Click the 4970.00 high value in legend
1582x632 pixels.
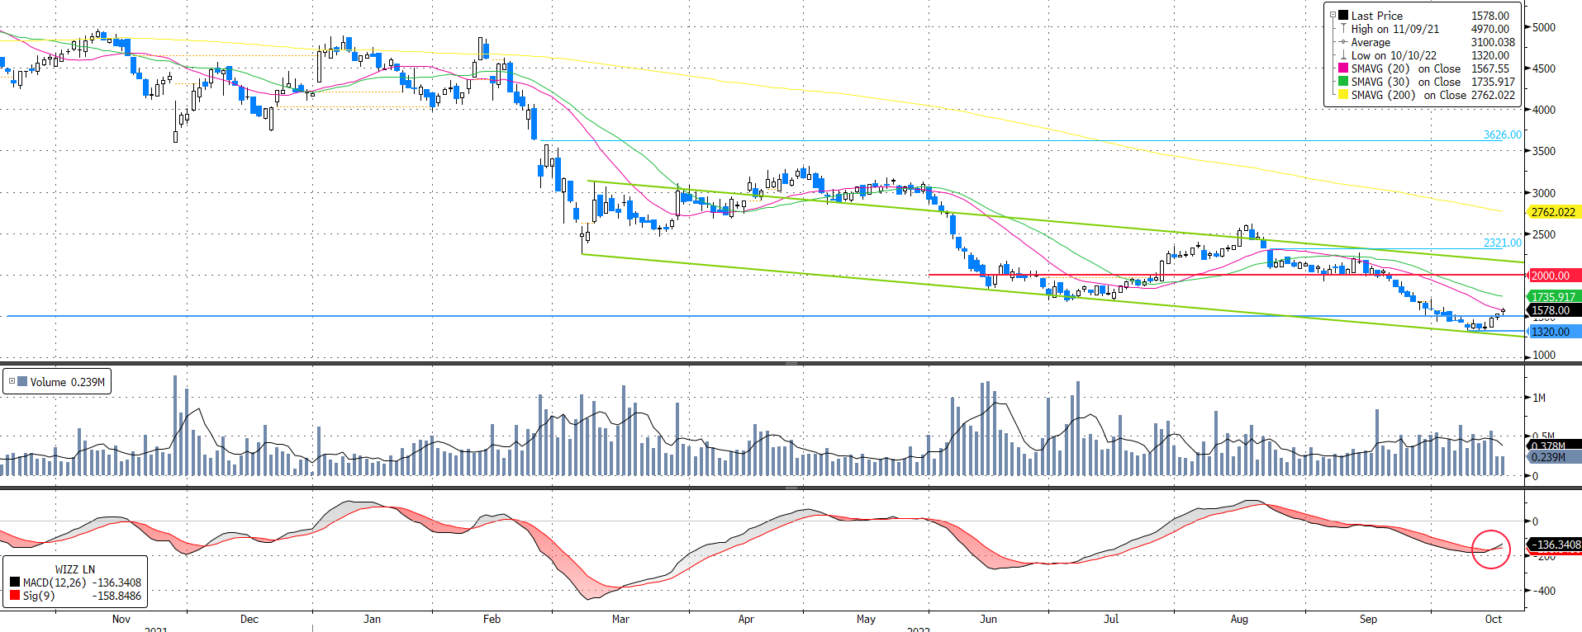1489,29
